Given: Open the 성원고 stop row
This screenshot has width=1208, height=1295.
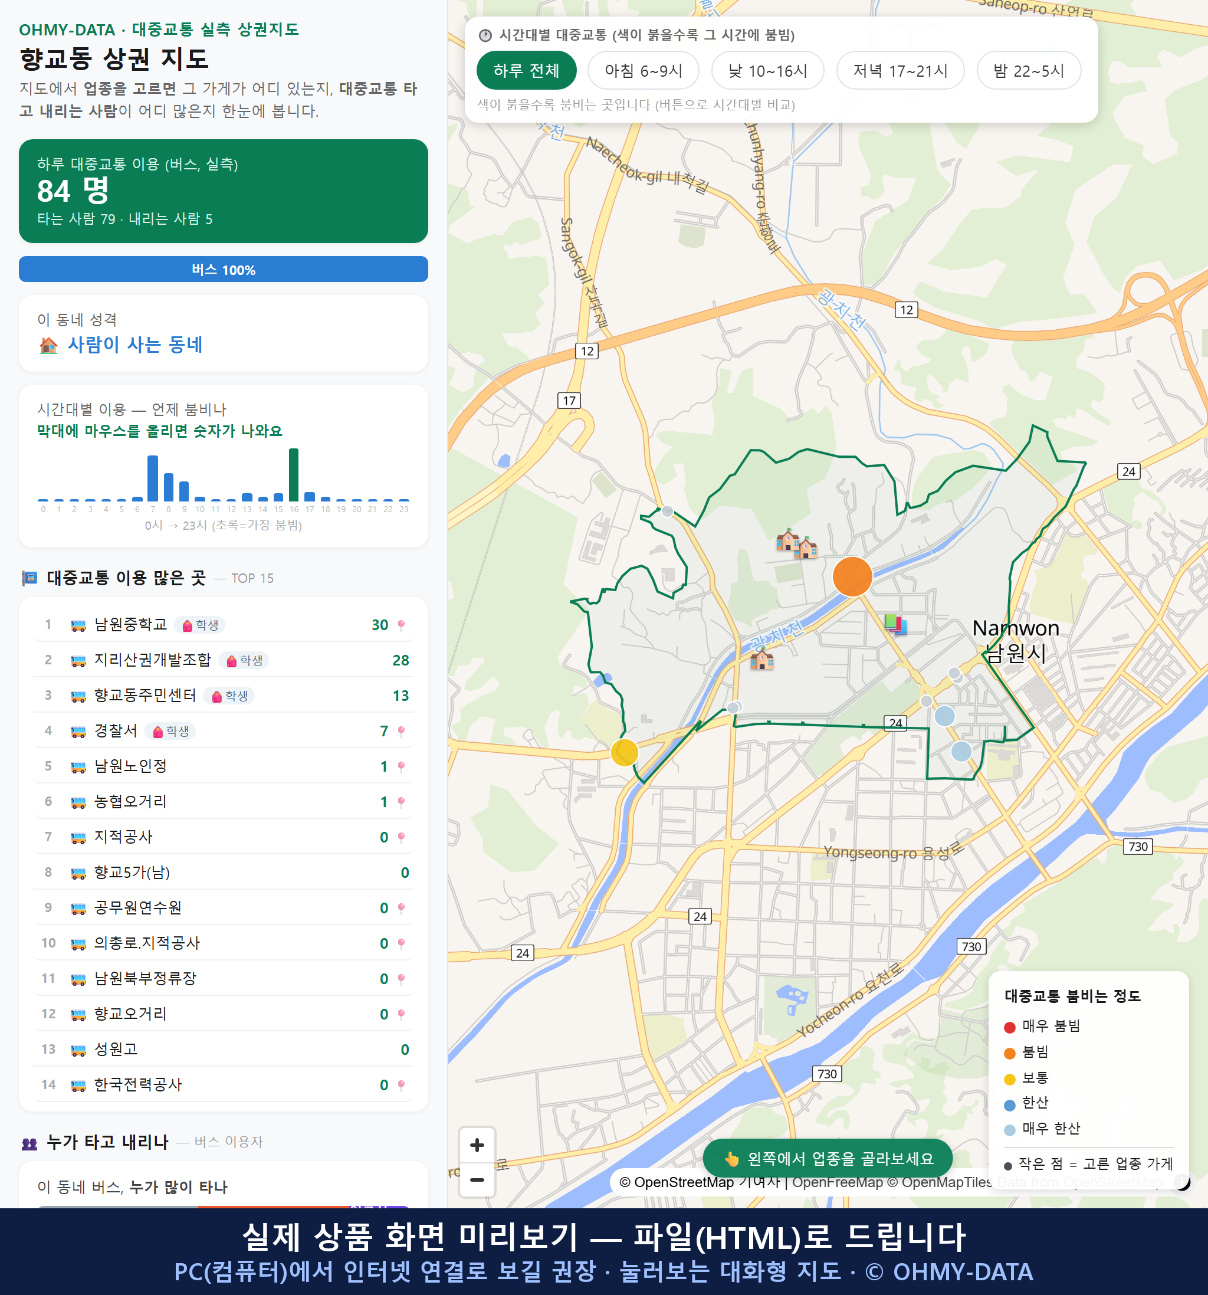Looking at the screenshot, I should (224, 1050).
